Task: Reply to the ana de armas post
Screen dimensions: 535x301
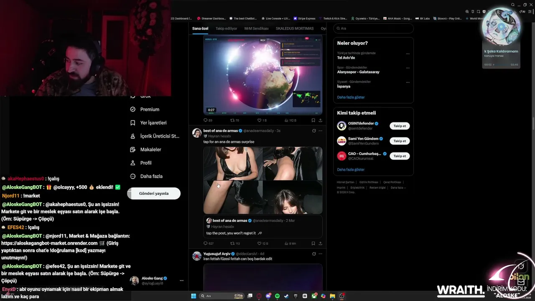Action: pos(208,243)
